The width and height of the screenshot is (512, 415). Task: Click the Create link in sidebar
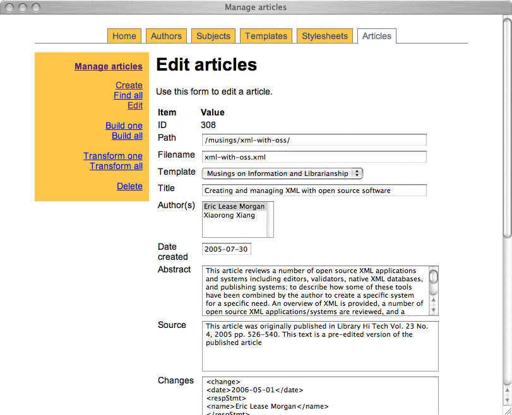(x=129, y=85)
